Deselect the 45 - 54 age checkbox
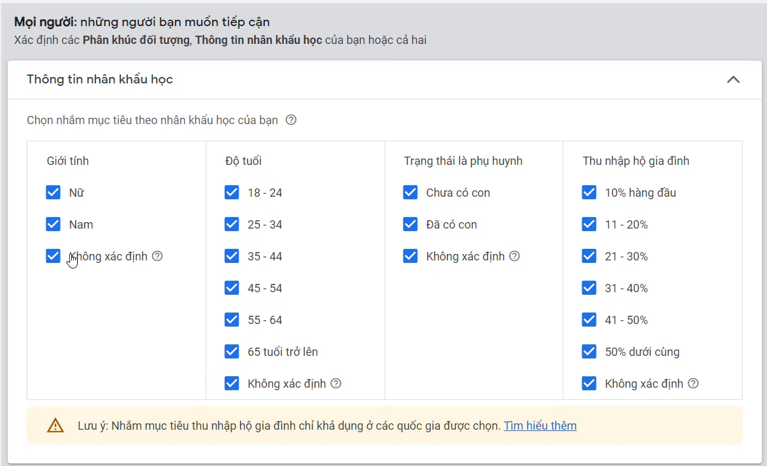Screen dimensions: 767x466 [x=232, y=288]
